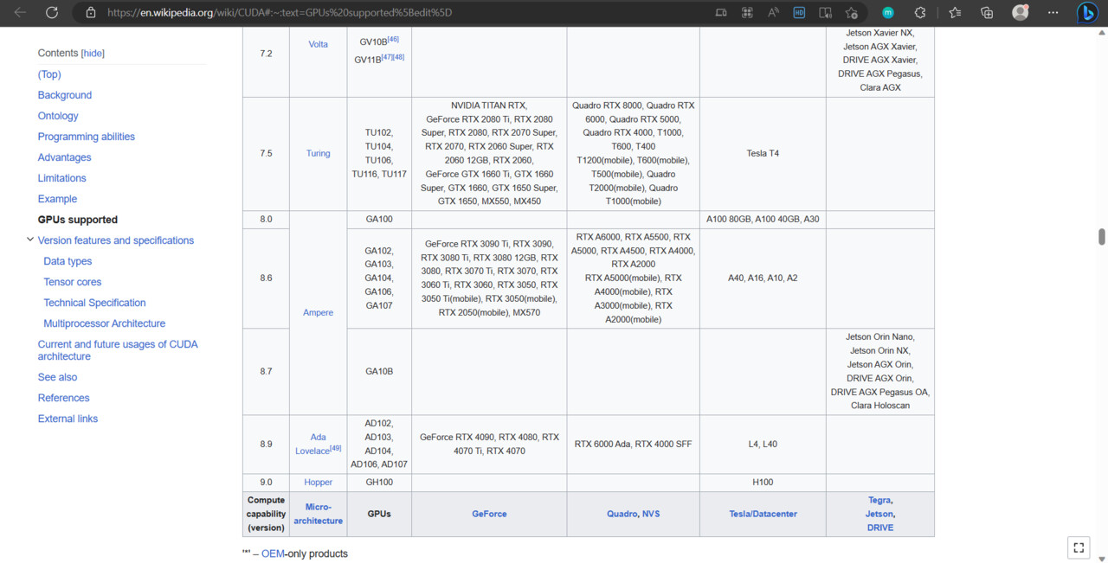Viewport: 1108px width, 563px height.
Task: Open Bing Chat sidebar icon
Action: tap(1087, 13)
